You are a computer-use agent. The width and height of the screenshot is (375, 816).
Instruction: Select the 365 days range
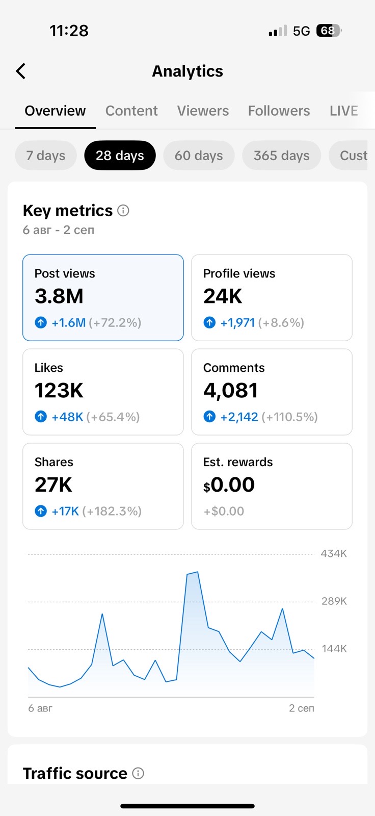click(282, 156)
